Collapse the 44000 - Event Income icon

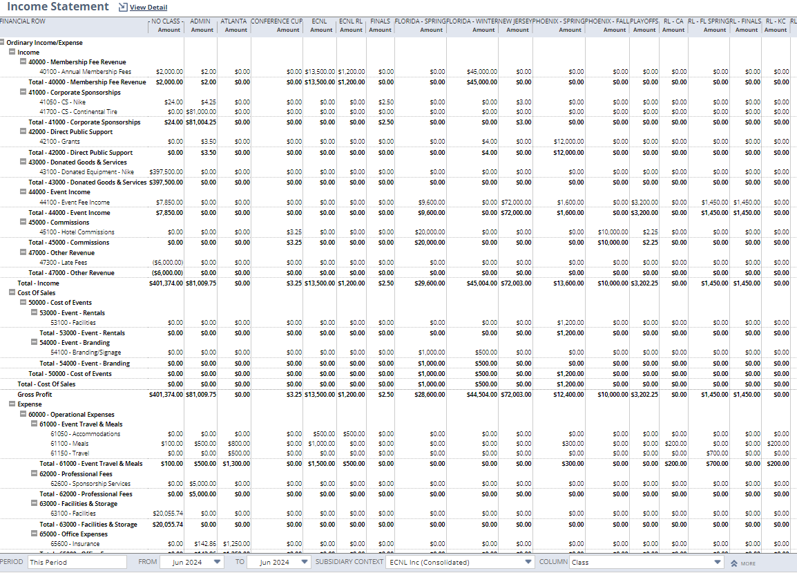click(x=23, y=192)
